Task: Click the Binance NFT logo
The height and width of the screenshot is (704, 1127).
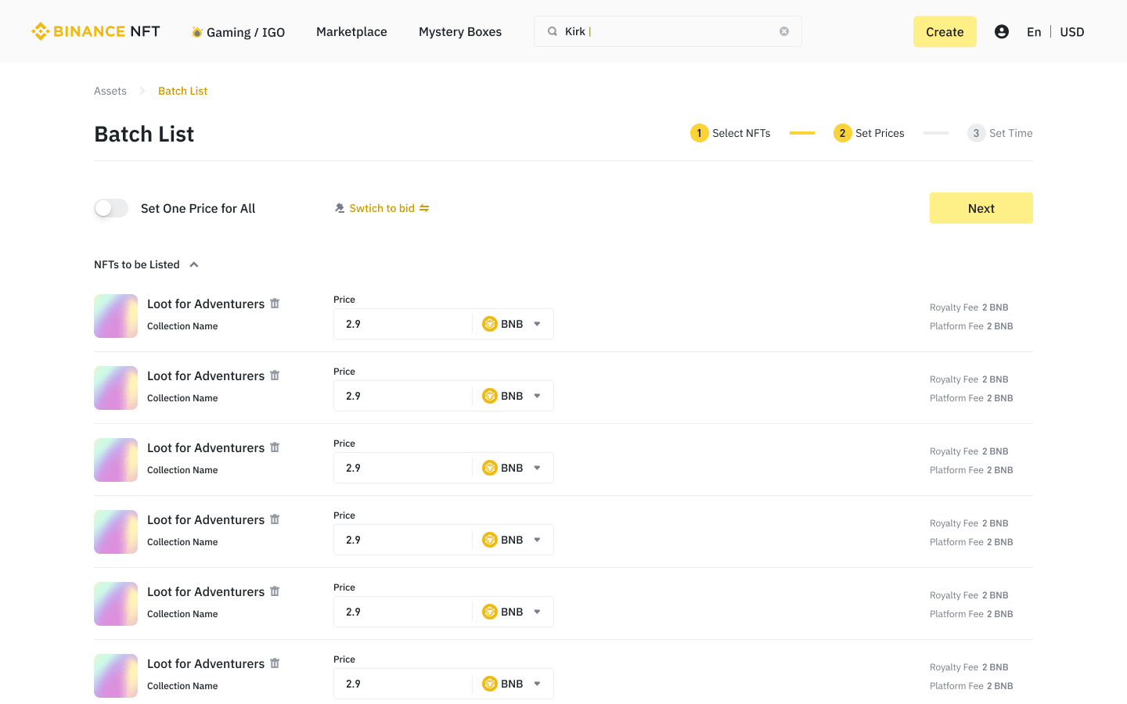Action: point(95,31)
